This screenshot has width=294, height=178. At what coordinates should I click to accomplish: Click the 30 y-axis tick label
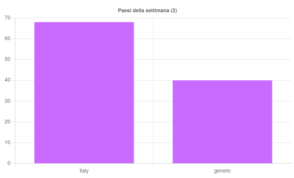point(7,101)
